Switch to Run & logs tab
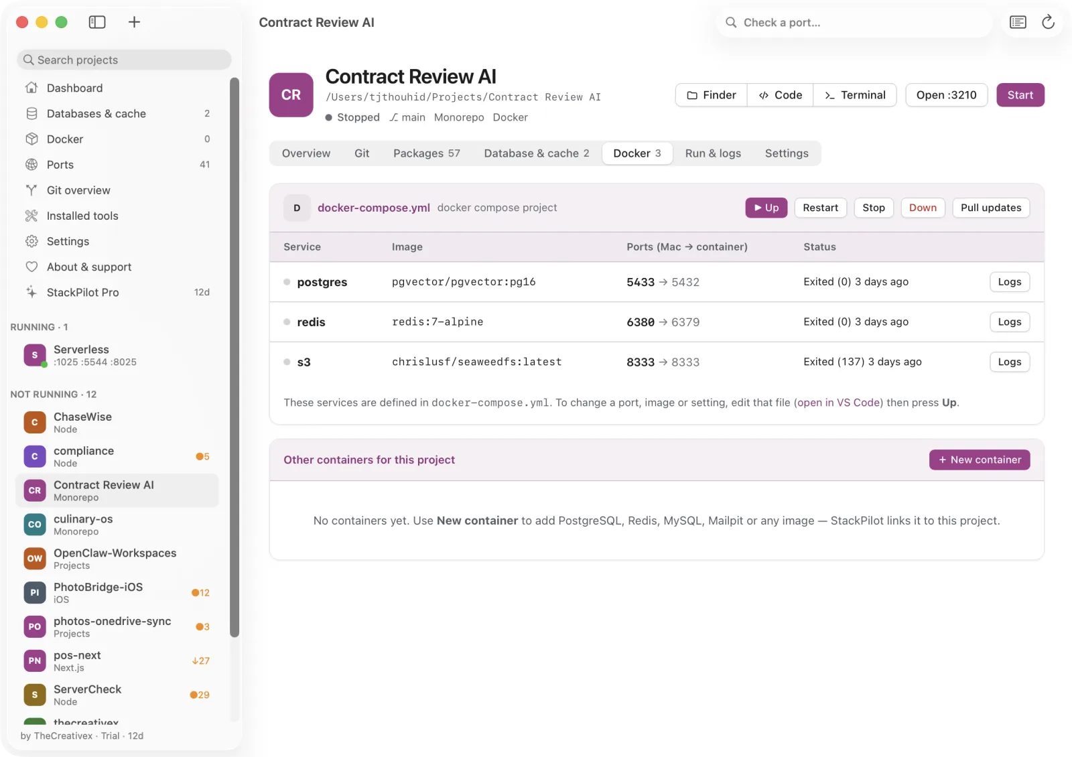Image resolution: width=1072 pixels, height=757 pixels. pyautogui.click(x=713, y=153)
